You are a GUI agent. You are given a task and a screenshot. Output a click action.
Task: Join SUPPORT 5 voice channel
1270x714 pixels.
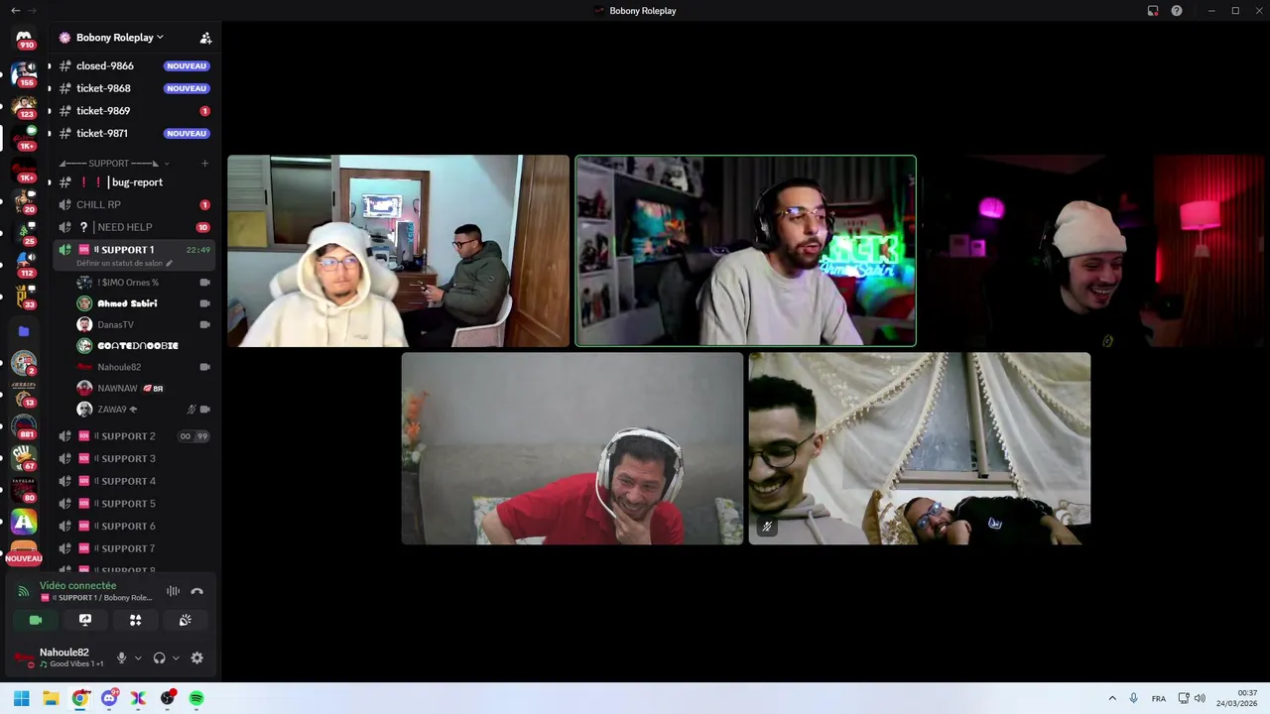[x=134, y=504]
